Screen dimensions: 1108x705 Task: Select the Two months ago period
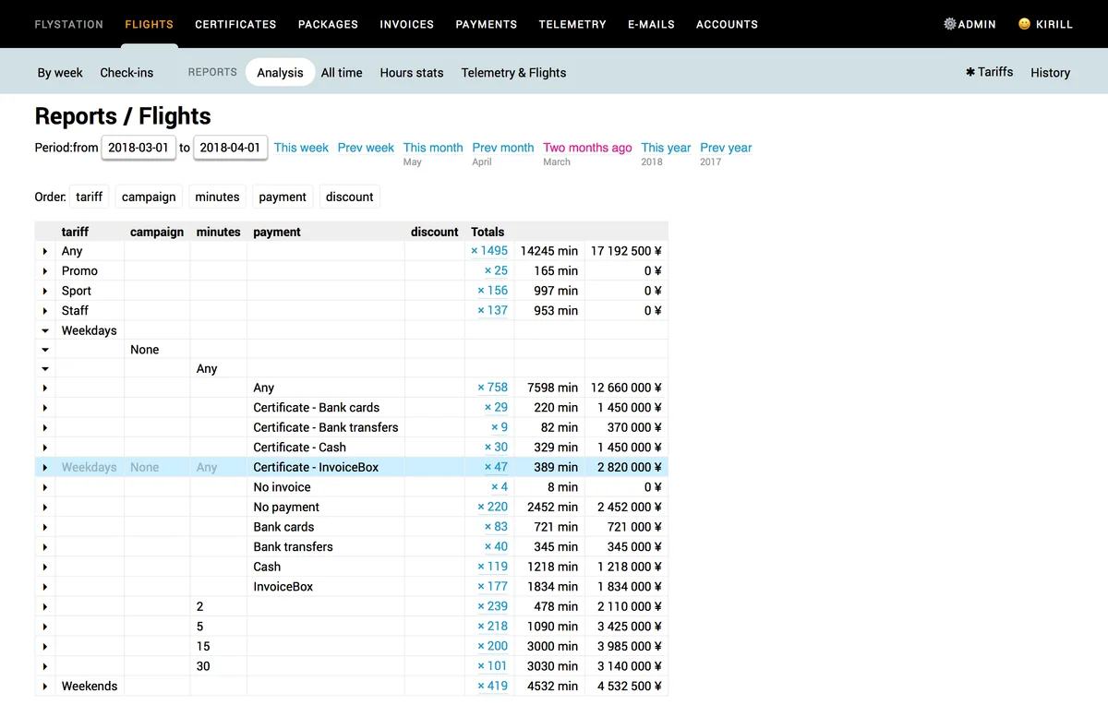(587, 147)
